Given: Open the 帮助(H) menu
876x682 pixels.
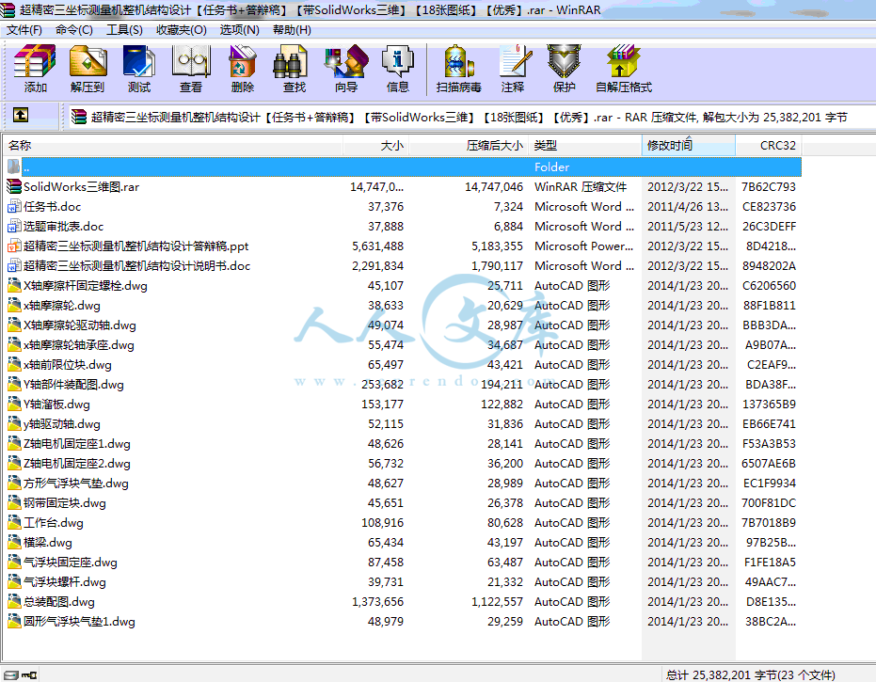Looking at the screenshot, I should [x=292, y=30].
